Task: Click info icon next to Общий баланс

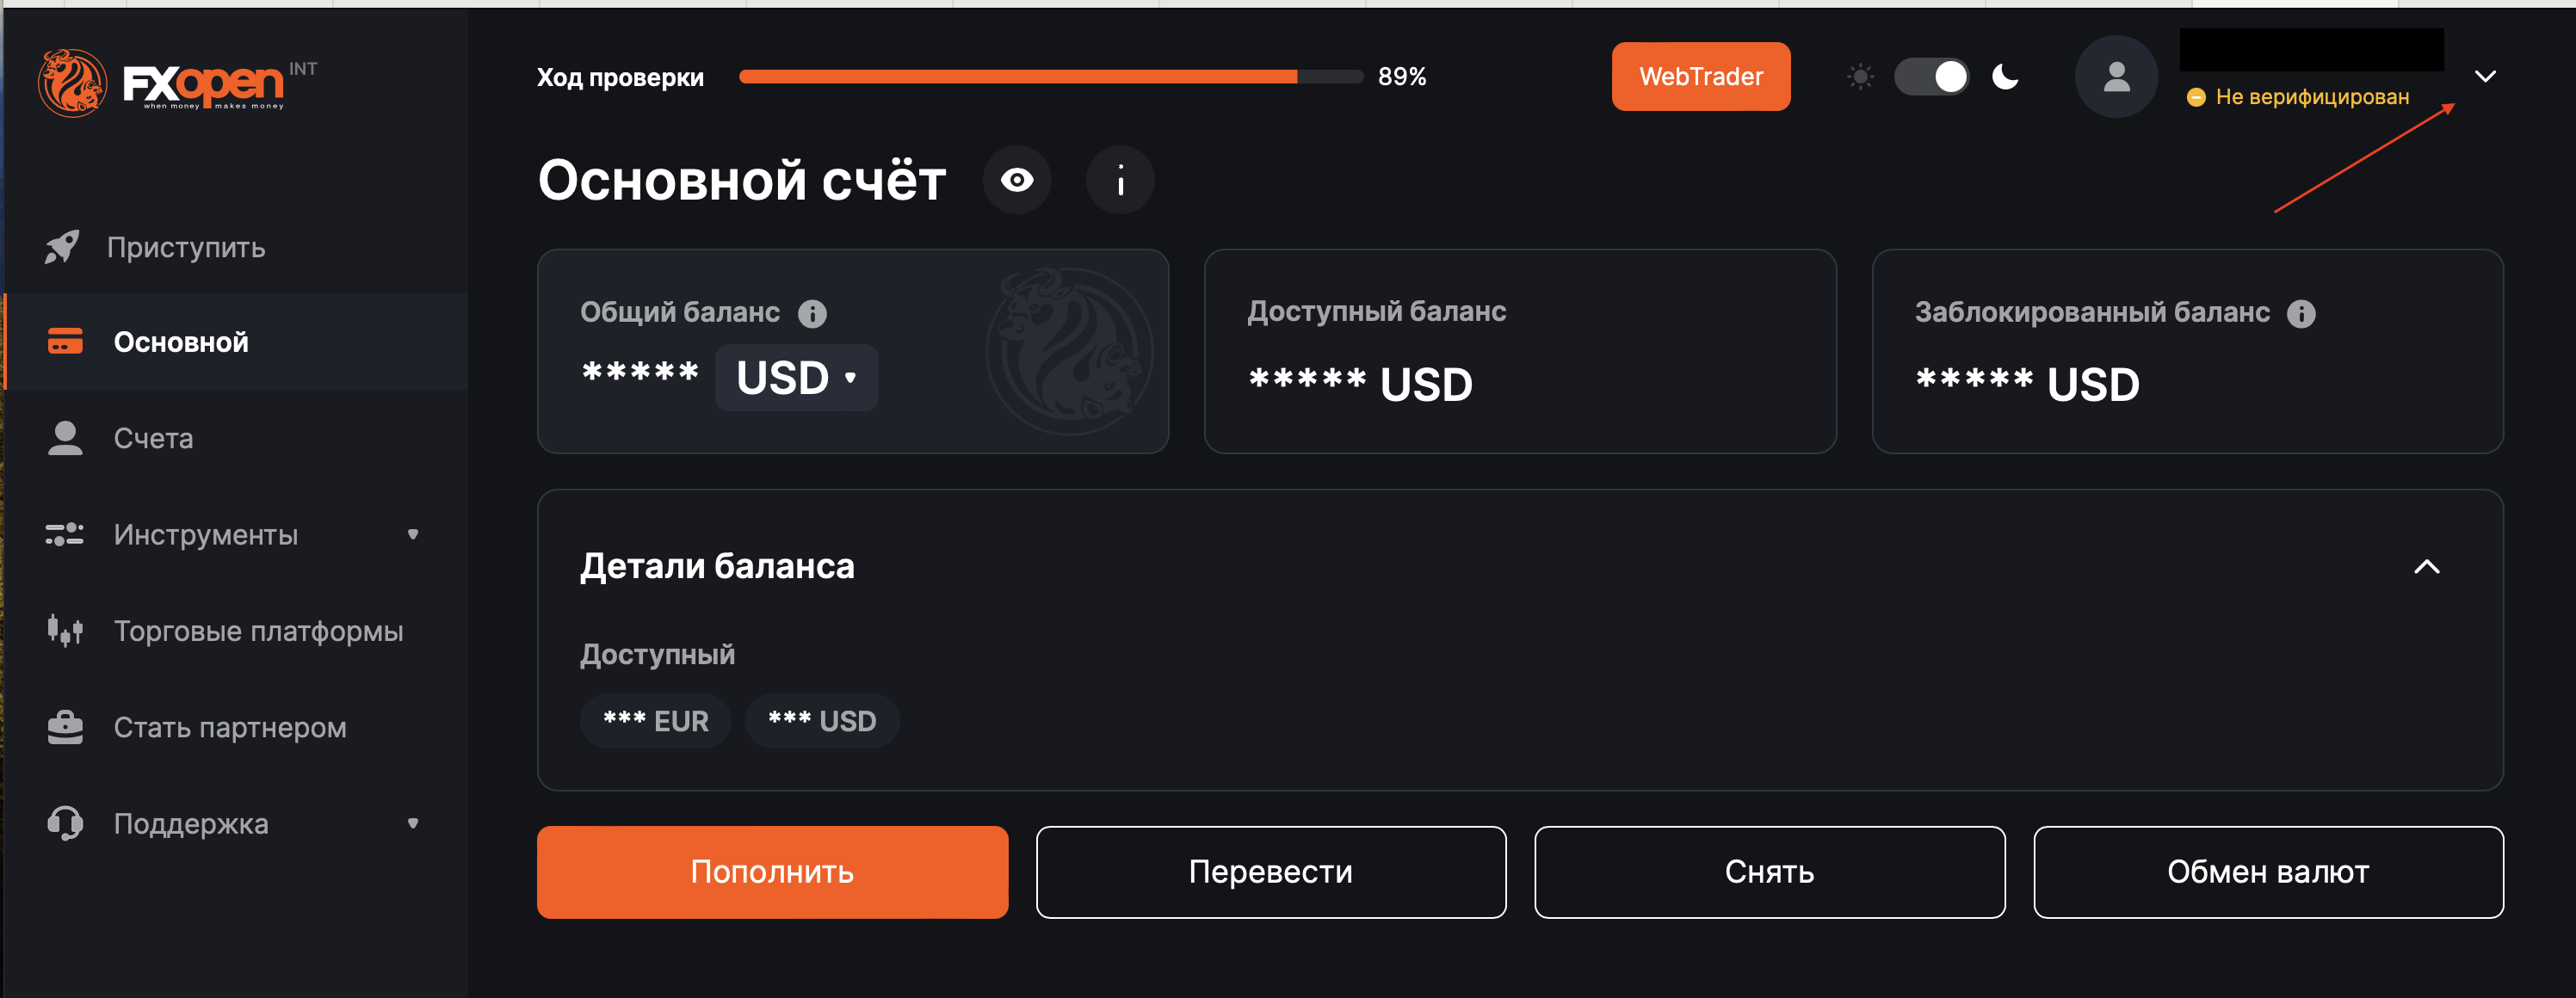Action: pyautogui.click(x=812, y=314)
